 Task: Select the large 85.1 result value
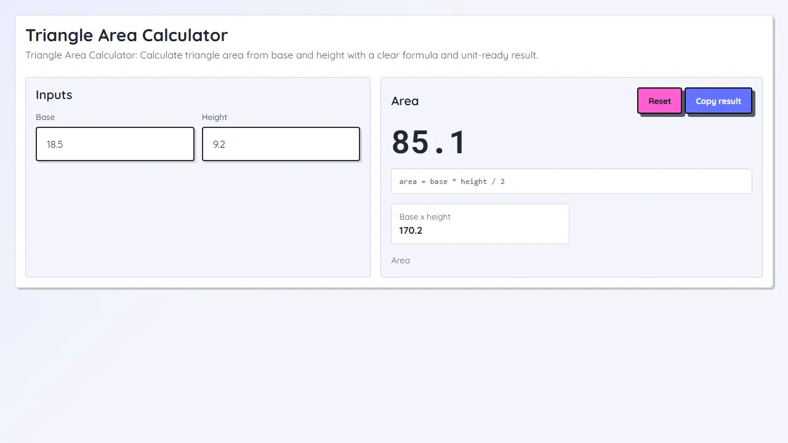[x=428, y=142]
